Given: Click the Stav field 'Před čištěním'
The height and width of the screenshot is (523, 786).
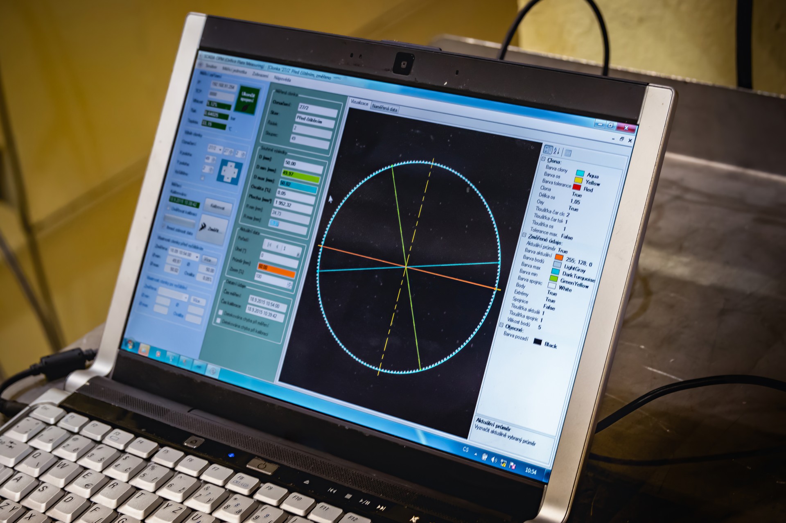Looking at the screenshot, I should 315,121.
